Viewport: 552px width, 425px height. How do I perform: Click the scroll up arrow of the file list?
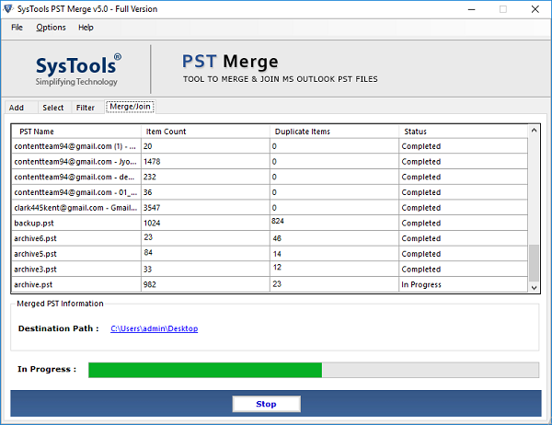click(x=535, y=132)
